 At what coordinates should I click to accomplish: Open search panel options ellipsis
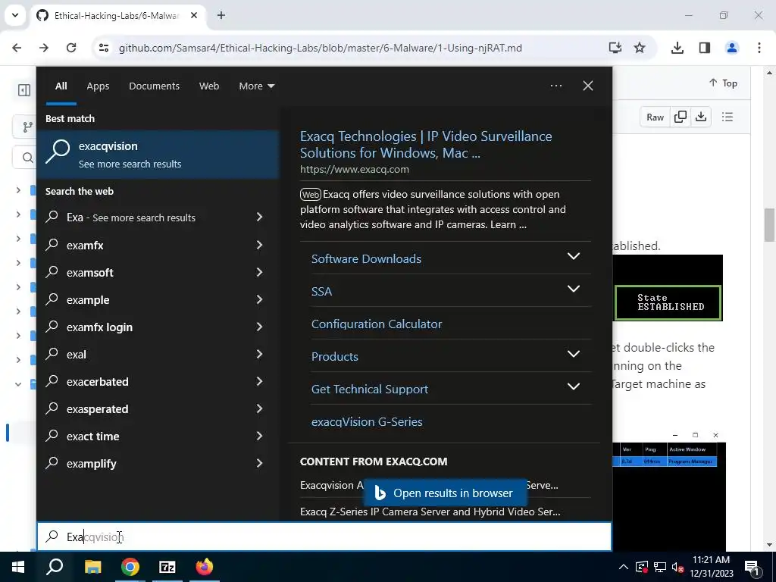point(555,86)
